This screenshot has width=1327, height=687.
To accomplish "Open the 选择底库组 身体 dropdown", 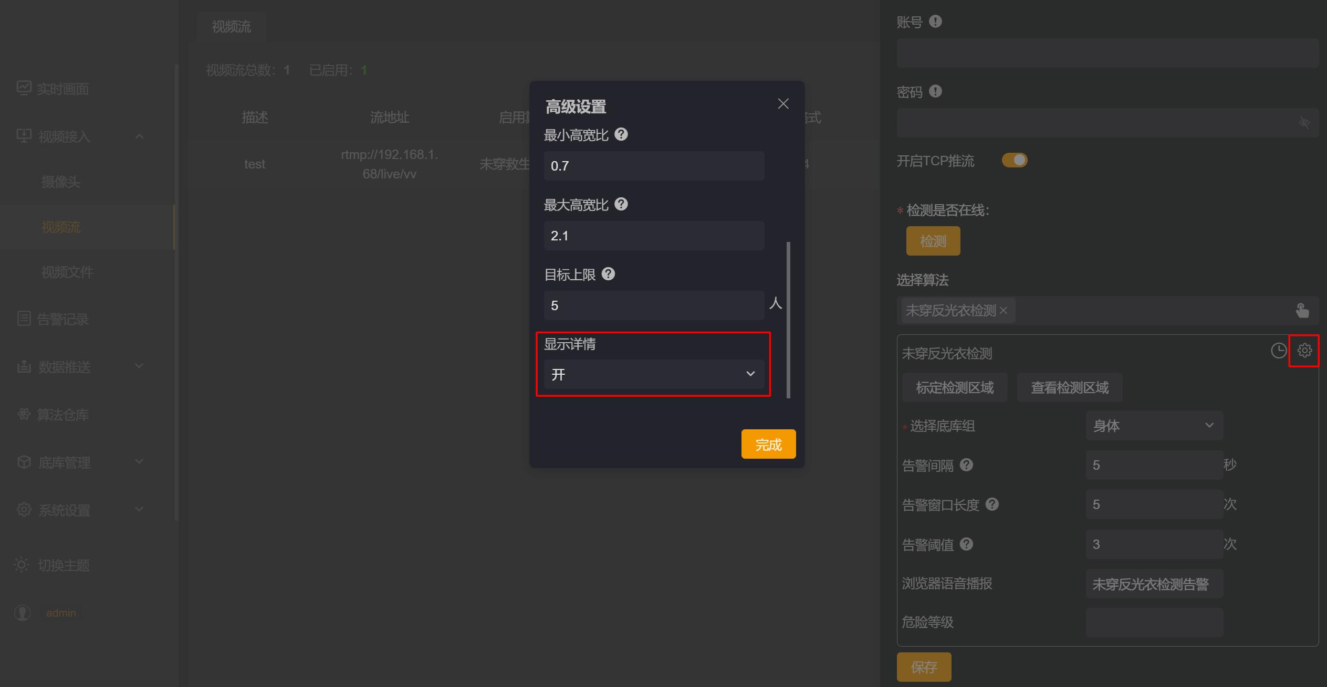I will click(x=1154, y=426).
